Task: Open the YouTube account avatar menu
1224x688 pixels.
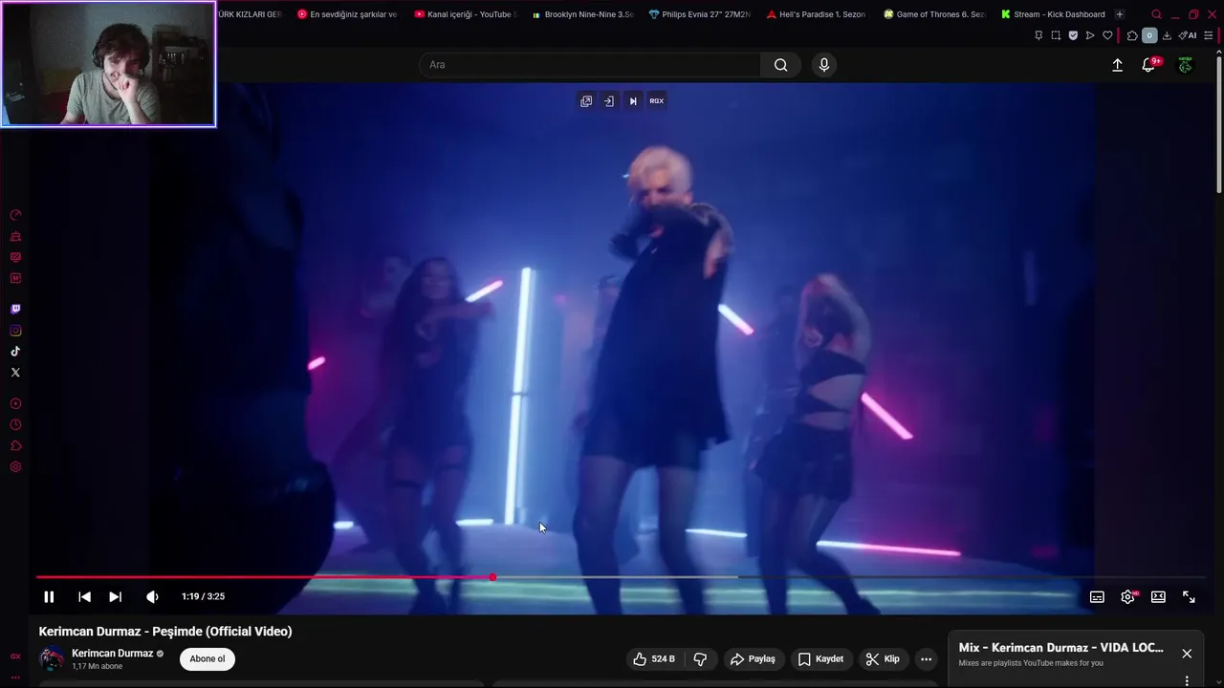Action: pyautogui.click(x=1185, y=65)
